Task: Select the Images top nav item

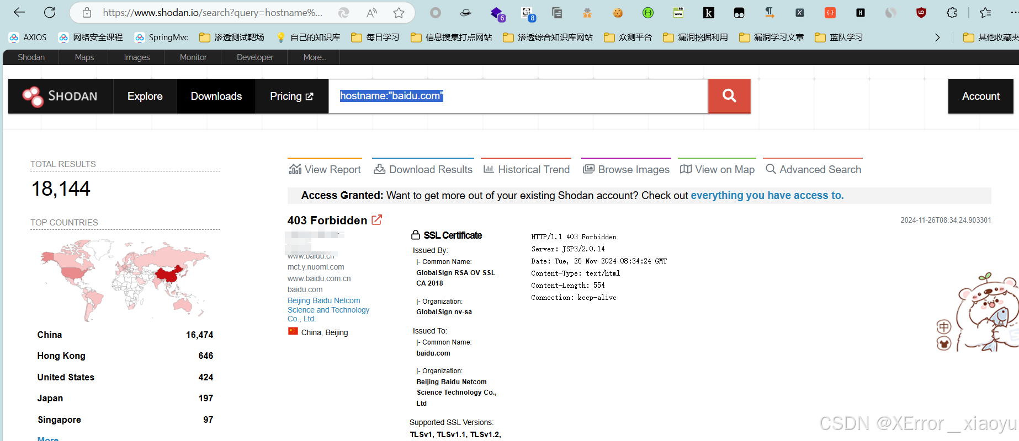Action: (137, 57)
